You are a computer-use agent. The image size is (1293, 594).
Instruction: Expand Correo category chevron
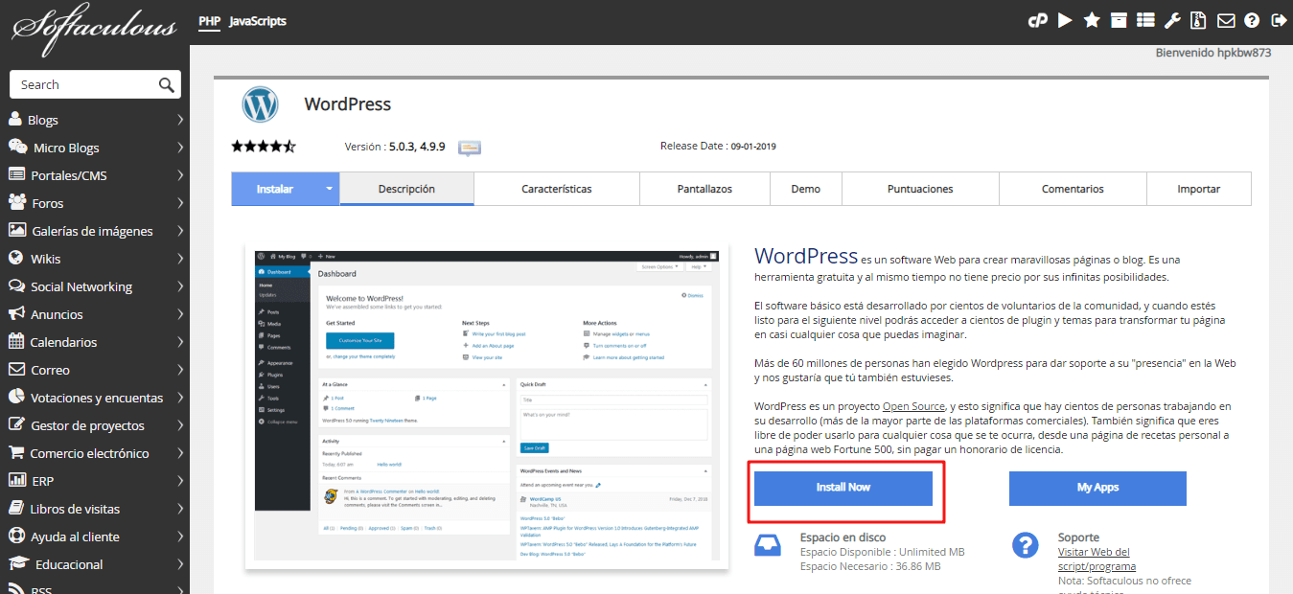pyautogui.click(x=180, y=370)
